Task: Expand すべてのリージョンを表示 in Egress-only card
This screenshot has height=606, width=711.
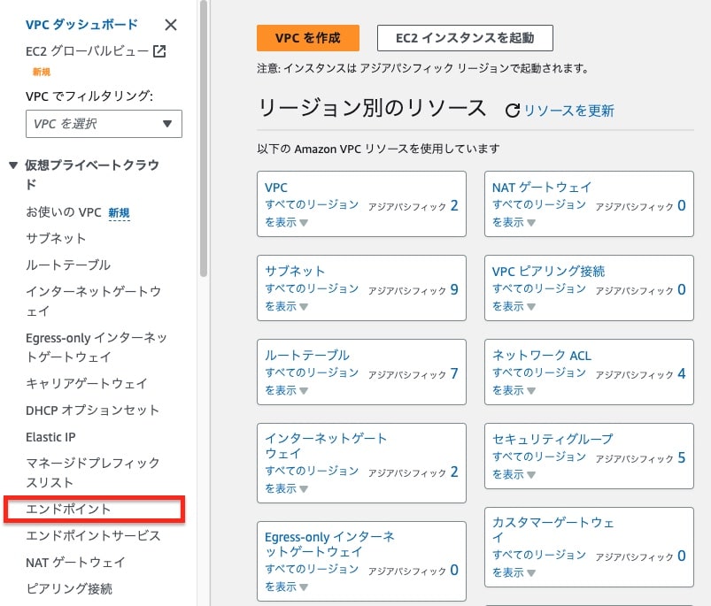Action: (312, 578)
